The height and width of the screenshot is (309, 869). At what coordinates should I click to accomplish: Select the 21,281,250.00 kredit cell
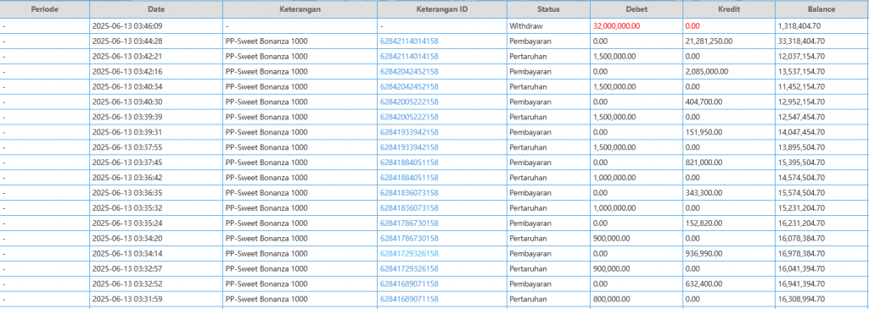(729, 41)
